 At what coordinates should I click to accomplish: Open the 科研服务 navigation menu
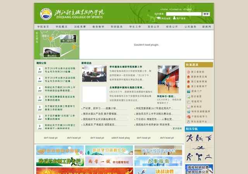click(117, 27)
